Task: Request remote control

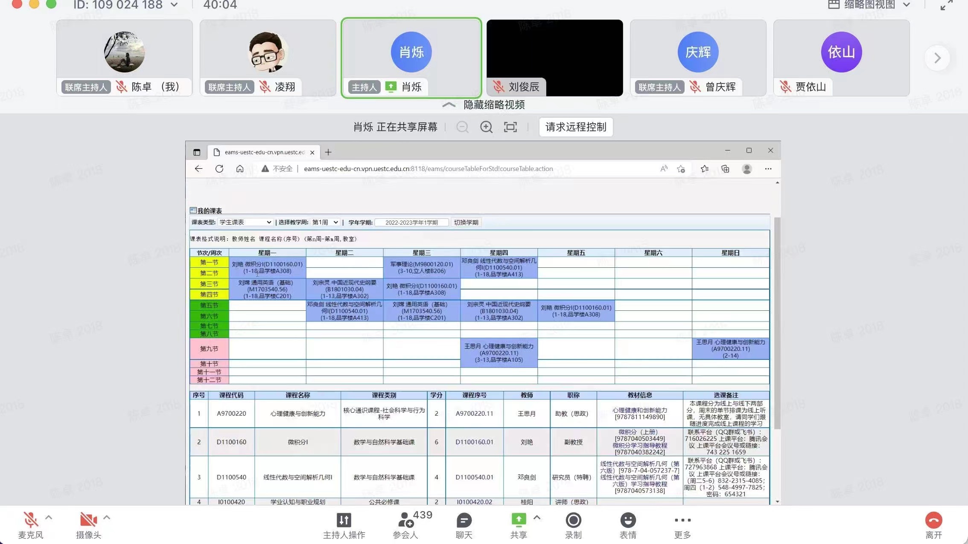Action: 576,127
